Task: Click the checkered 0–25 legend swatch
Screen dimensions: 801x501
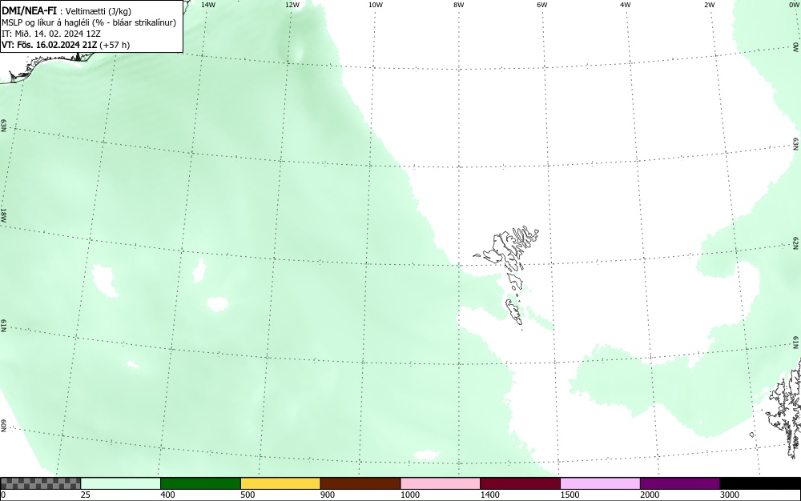Action: [x=40, y=483]
